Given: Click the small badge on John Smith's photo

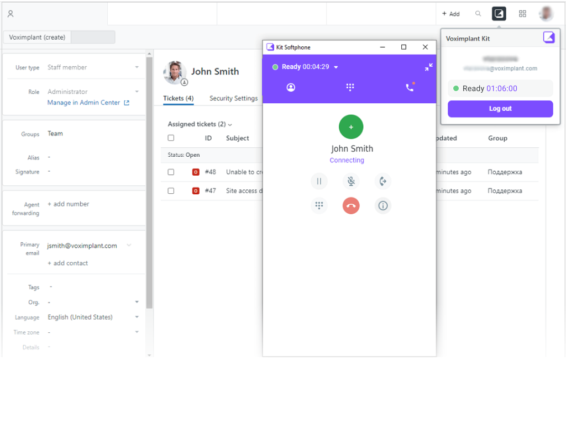Looking at the screenshot, I should (x=184, y=82).
